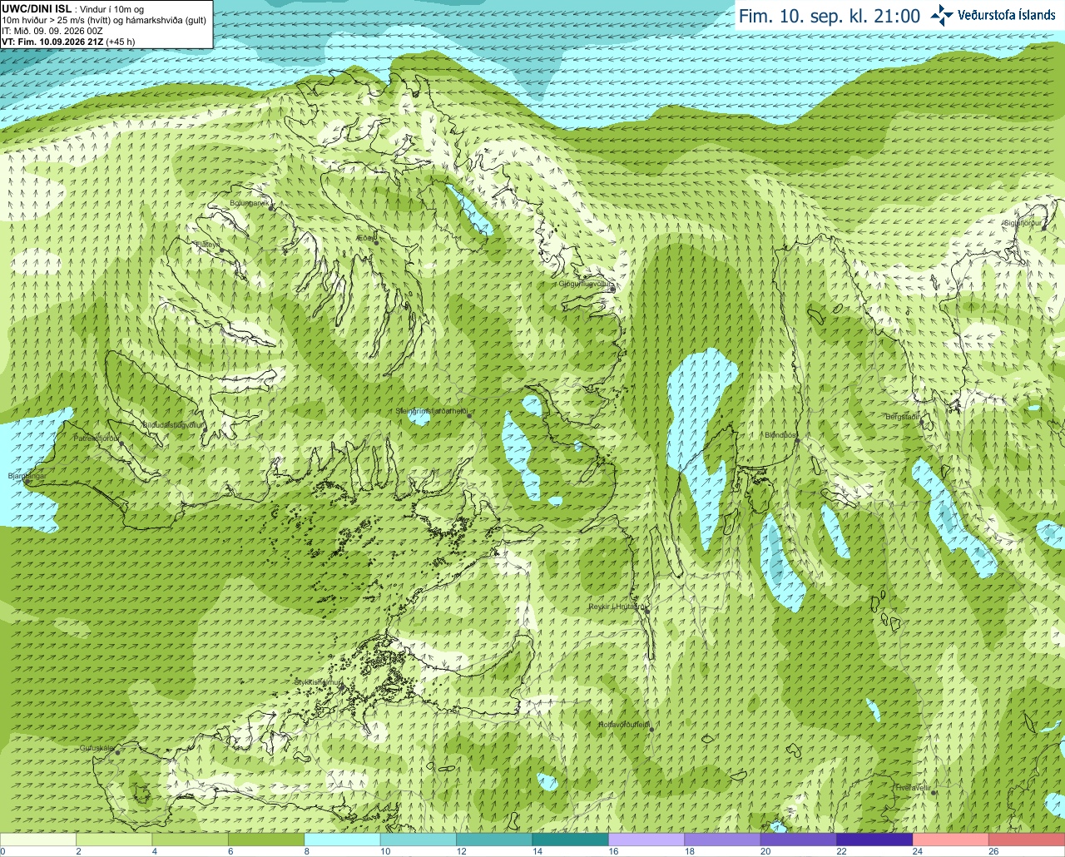Pick the pink 24–26 legend swatch

tap(950, 840)
